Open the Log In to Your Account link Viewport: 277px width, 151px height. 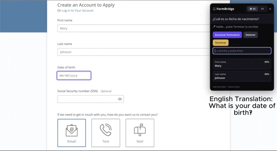click(x=78, y=11)
